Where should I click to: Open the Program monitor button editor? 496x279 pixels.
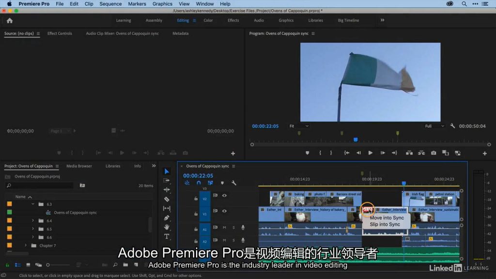point(484,154)
